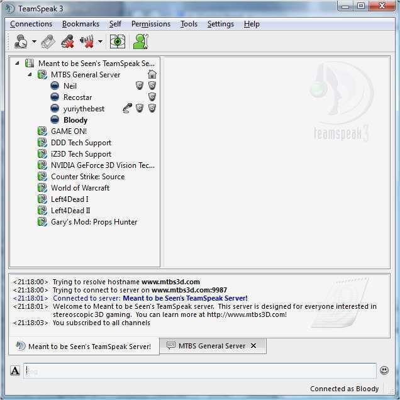This screenshot has height=400, width=400.
Task: Click yuriythebest's rightmost shield badge
Action: point(152,108)
